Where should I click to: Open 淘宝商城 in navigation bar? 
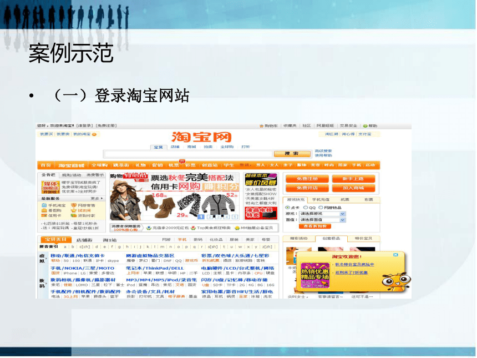pos(72,165)
